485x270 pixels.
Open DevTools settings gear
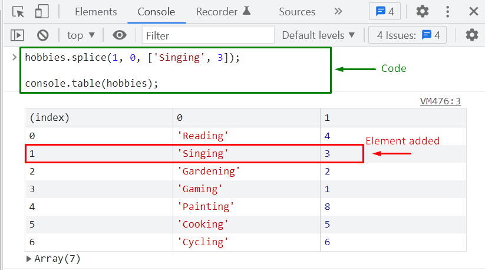pos(422,11)
